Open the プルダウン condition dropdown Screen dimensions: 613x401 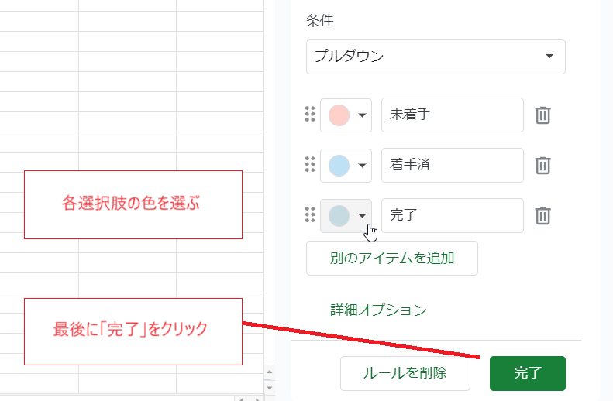[436, 57]
